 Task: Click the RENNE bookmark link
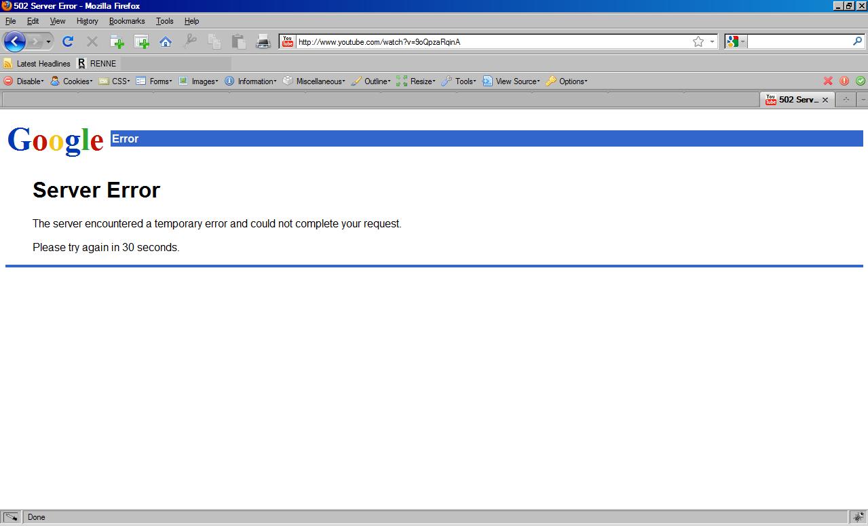(97, 64)
